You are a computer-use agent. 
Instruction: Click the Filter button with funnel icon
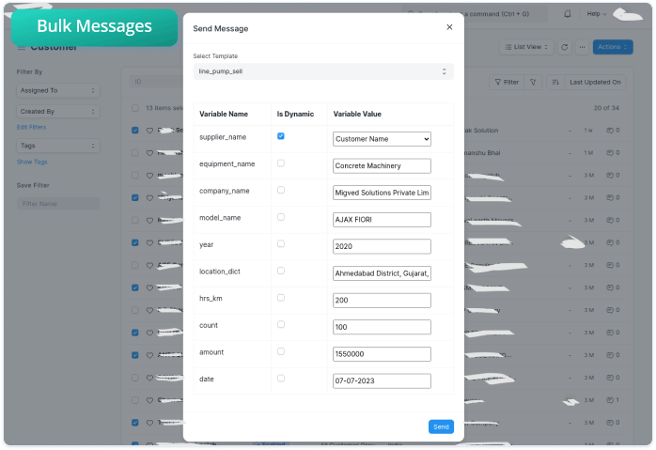(x=506, y=83)
